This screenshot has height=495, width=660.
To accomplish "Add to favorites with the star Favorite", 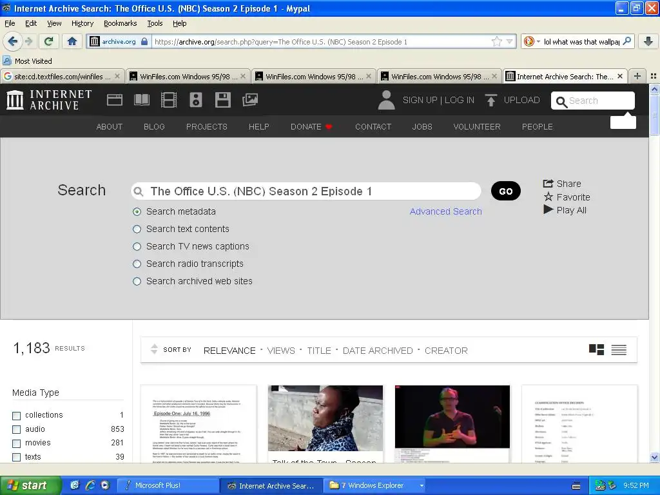I will click(548, 197).
